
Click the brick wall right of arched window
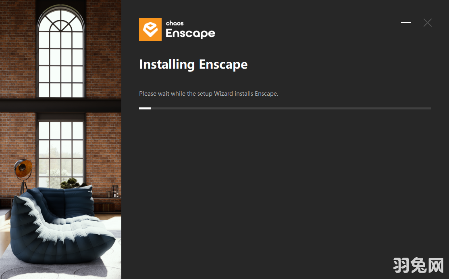103,49
